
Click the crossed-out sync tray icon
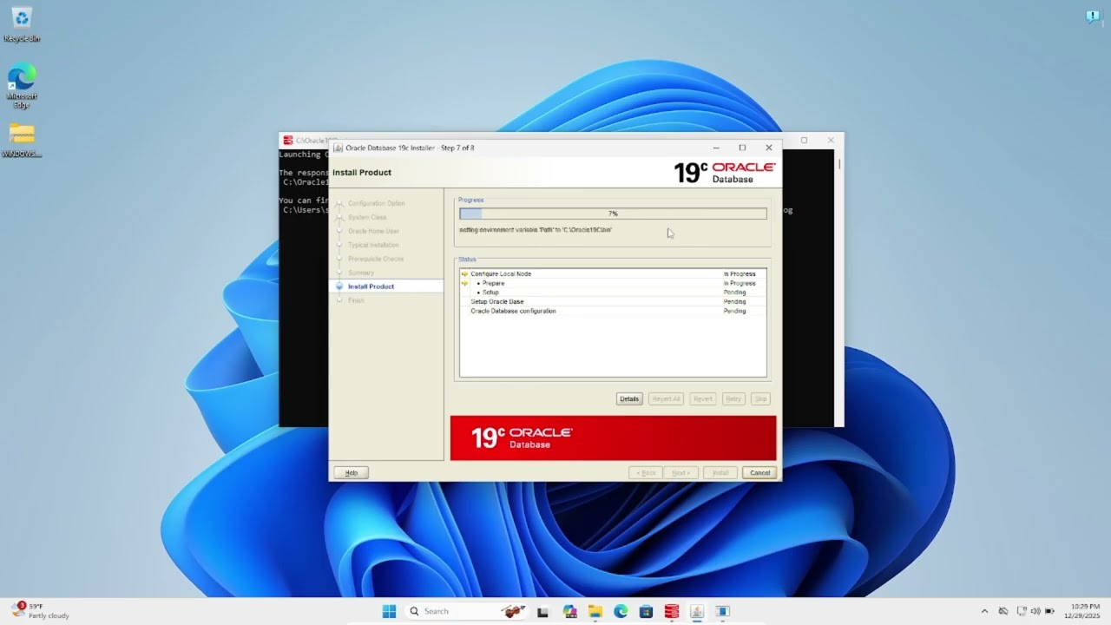pyautogui.click(x=1003, y=611)
